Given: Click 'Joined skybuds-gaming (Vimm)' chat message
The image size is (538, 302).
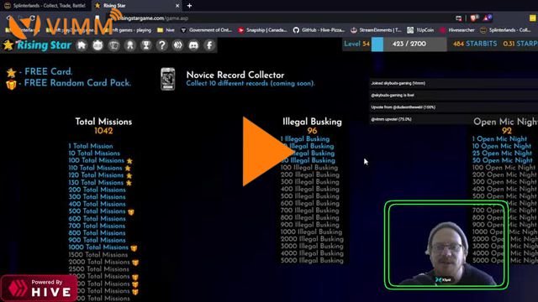Looking at the screenshot, I should point(398,83).
